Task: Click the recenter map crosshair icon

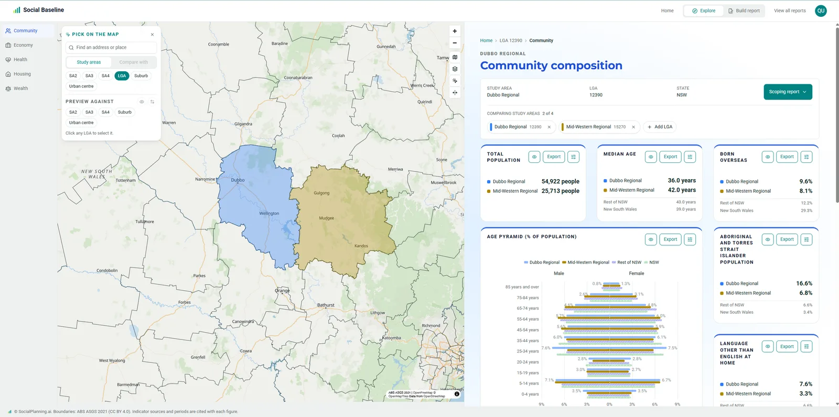Action: (455, 93)
